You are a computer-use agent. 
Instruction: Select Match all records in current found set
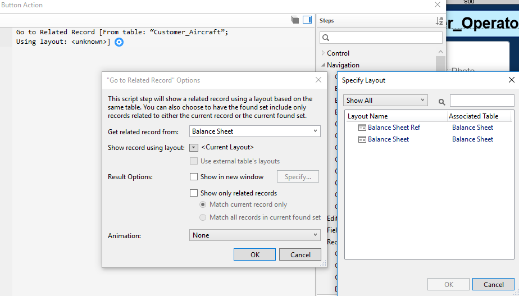203,217
